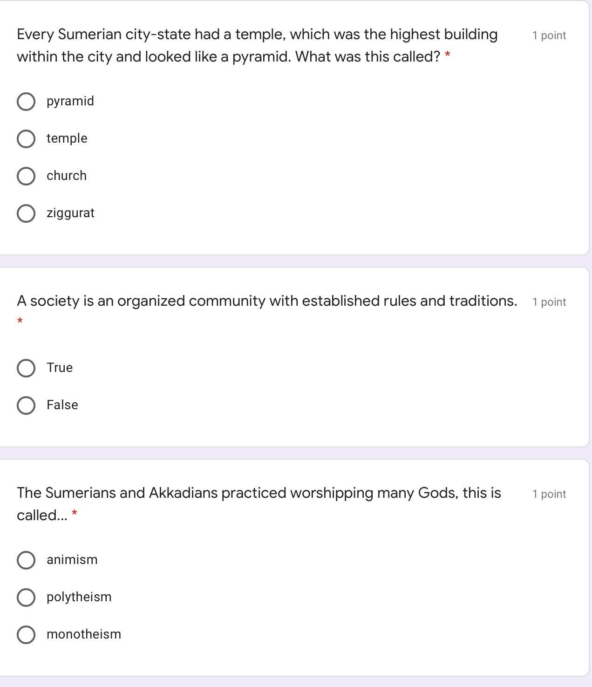Click the 'monotheism' answer label text

pos(84,634)
